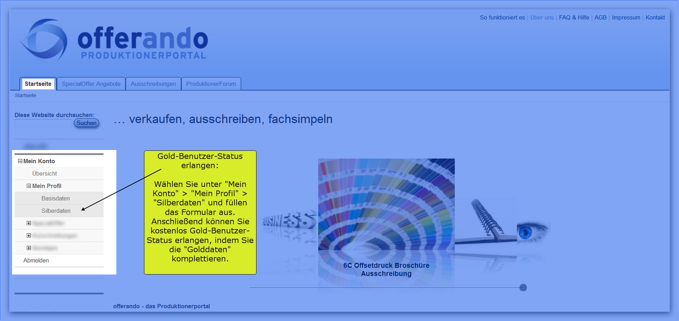Go to ProduktionerForum tab
Screen dimensions: 679x321
click(x=211, y=84)
